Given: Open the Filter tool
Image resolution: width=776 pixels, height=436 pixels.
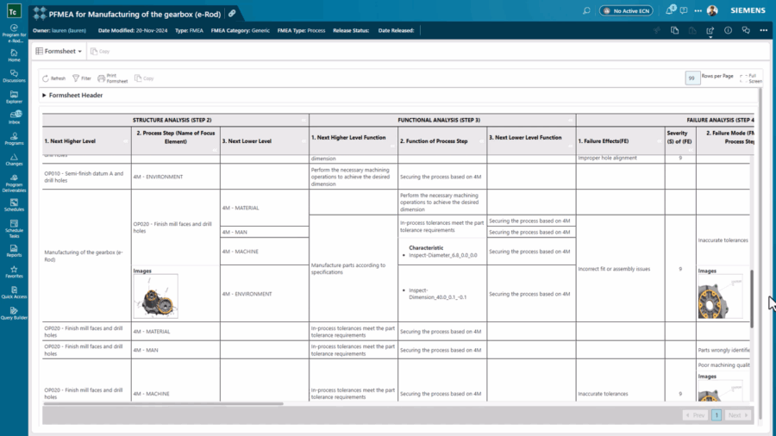Looking at the screenshot, I should pos(82,78).
